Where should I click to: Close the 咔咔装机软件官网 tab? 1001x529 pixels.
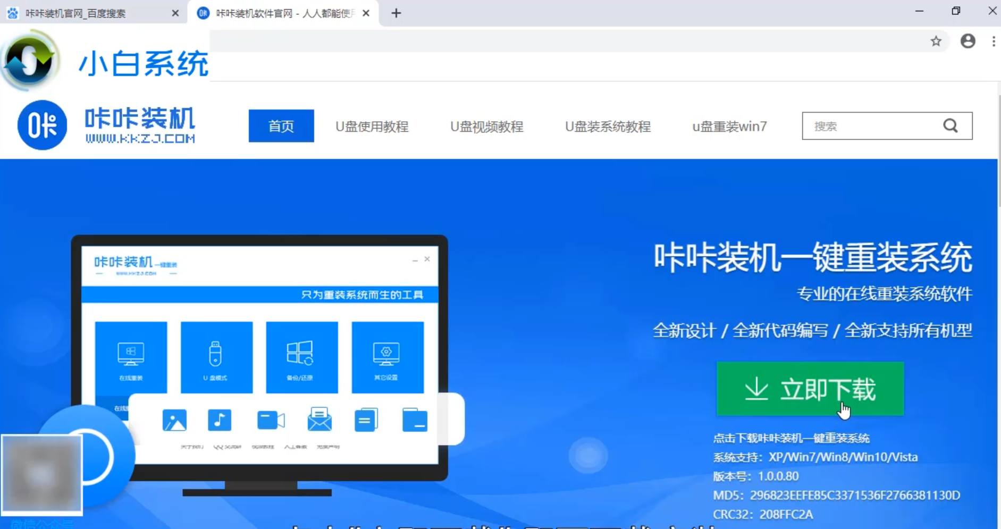pos(366,13)
